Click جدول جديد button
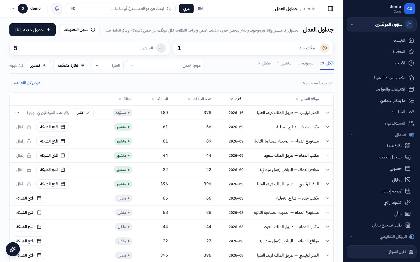The height and width of the screenshot is (262, 420). pyautogui.click(x=33, y=30)
